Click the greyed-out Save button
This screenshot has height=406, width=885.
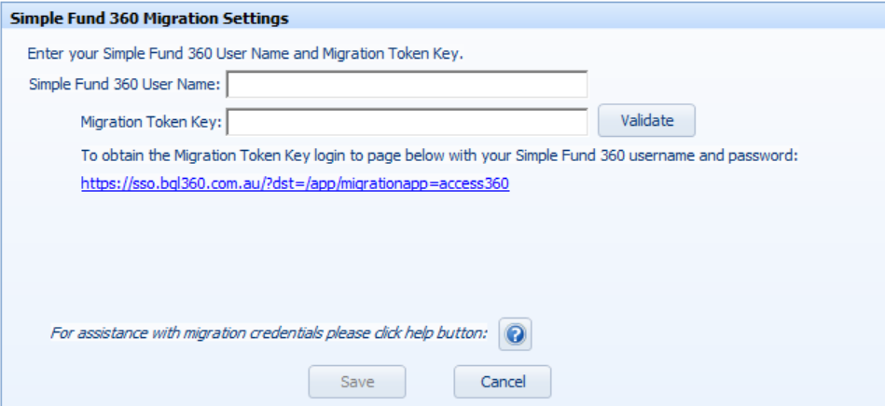(357, 382)
